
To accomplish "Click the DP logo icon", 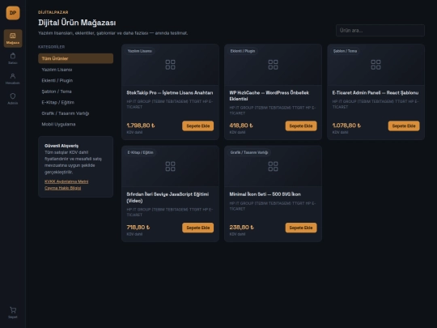I will pyautogui.click(x=13, y=13).
